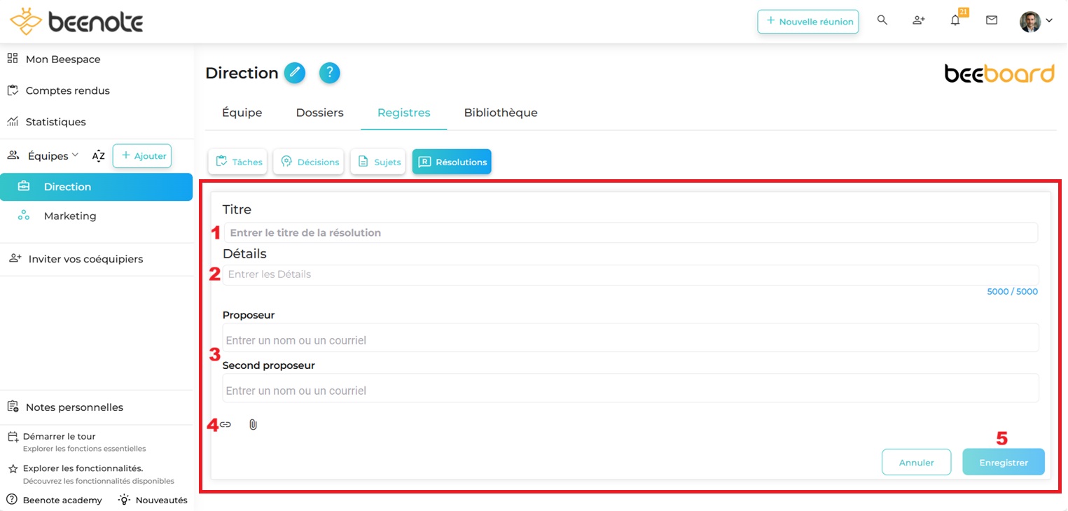Sort teams with the AZ icon
This screenshot has height=511, width=1068.
click(x=98, y=156)
